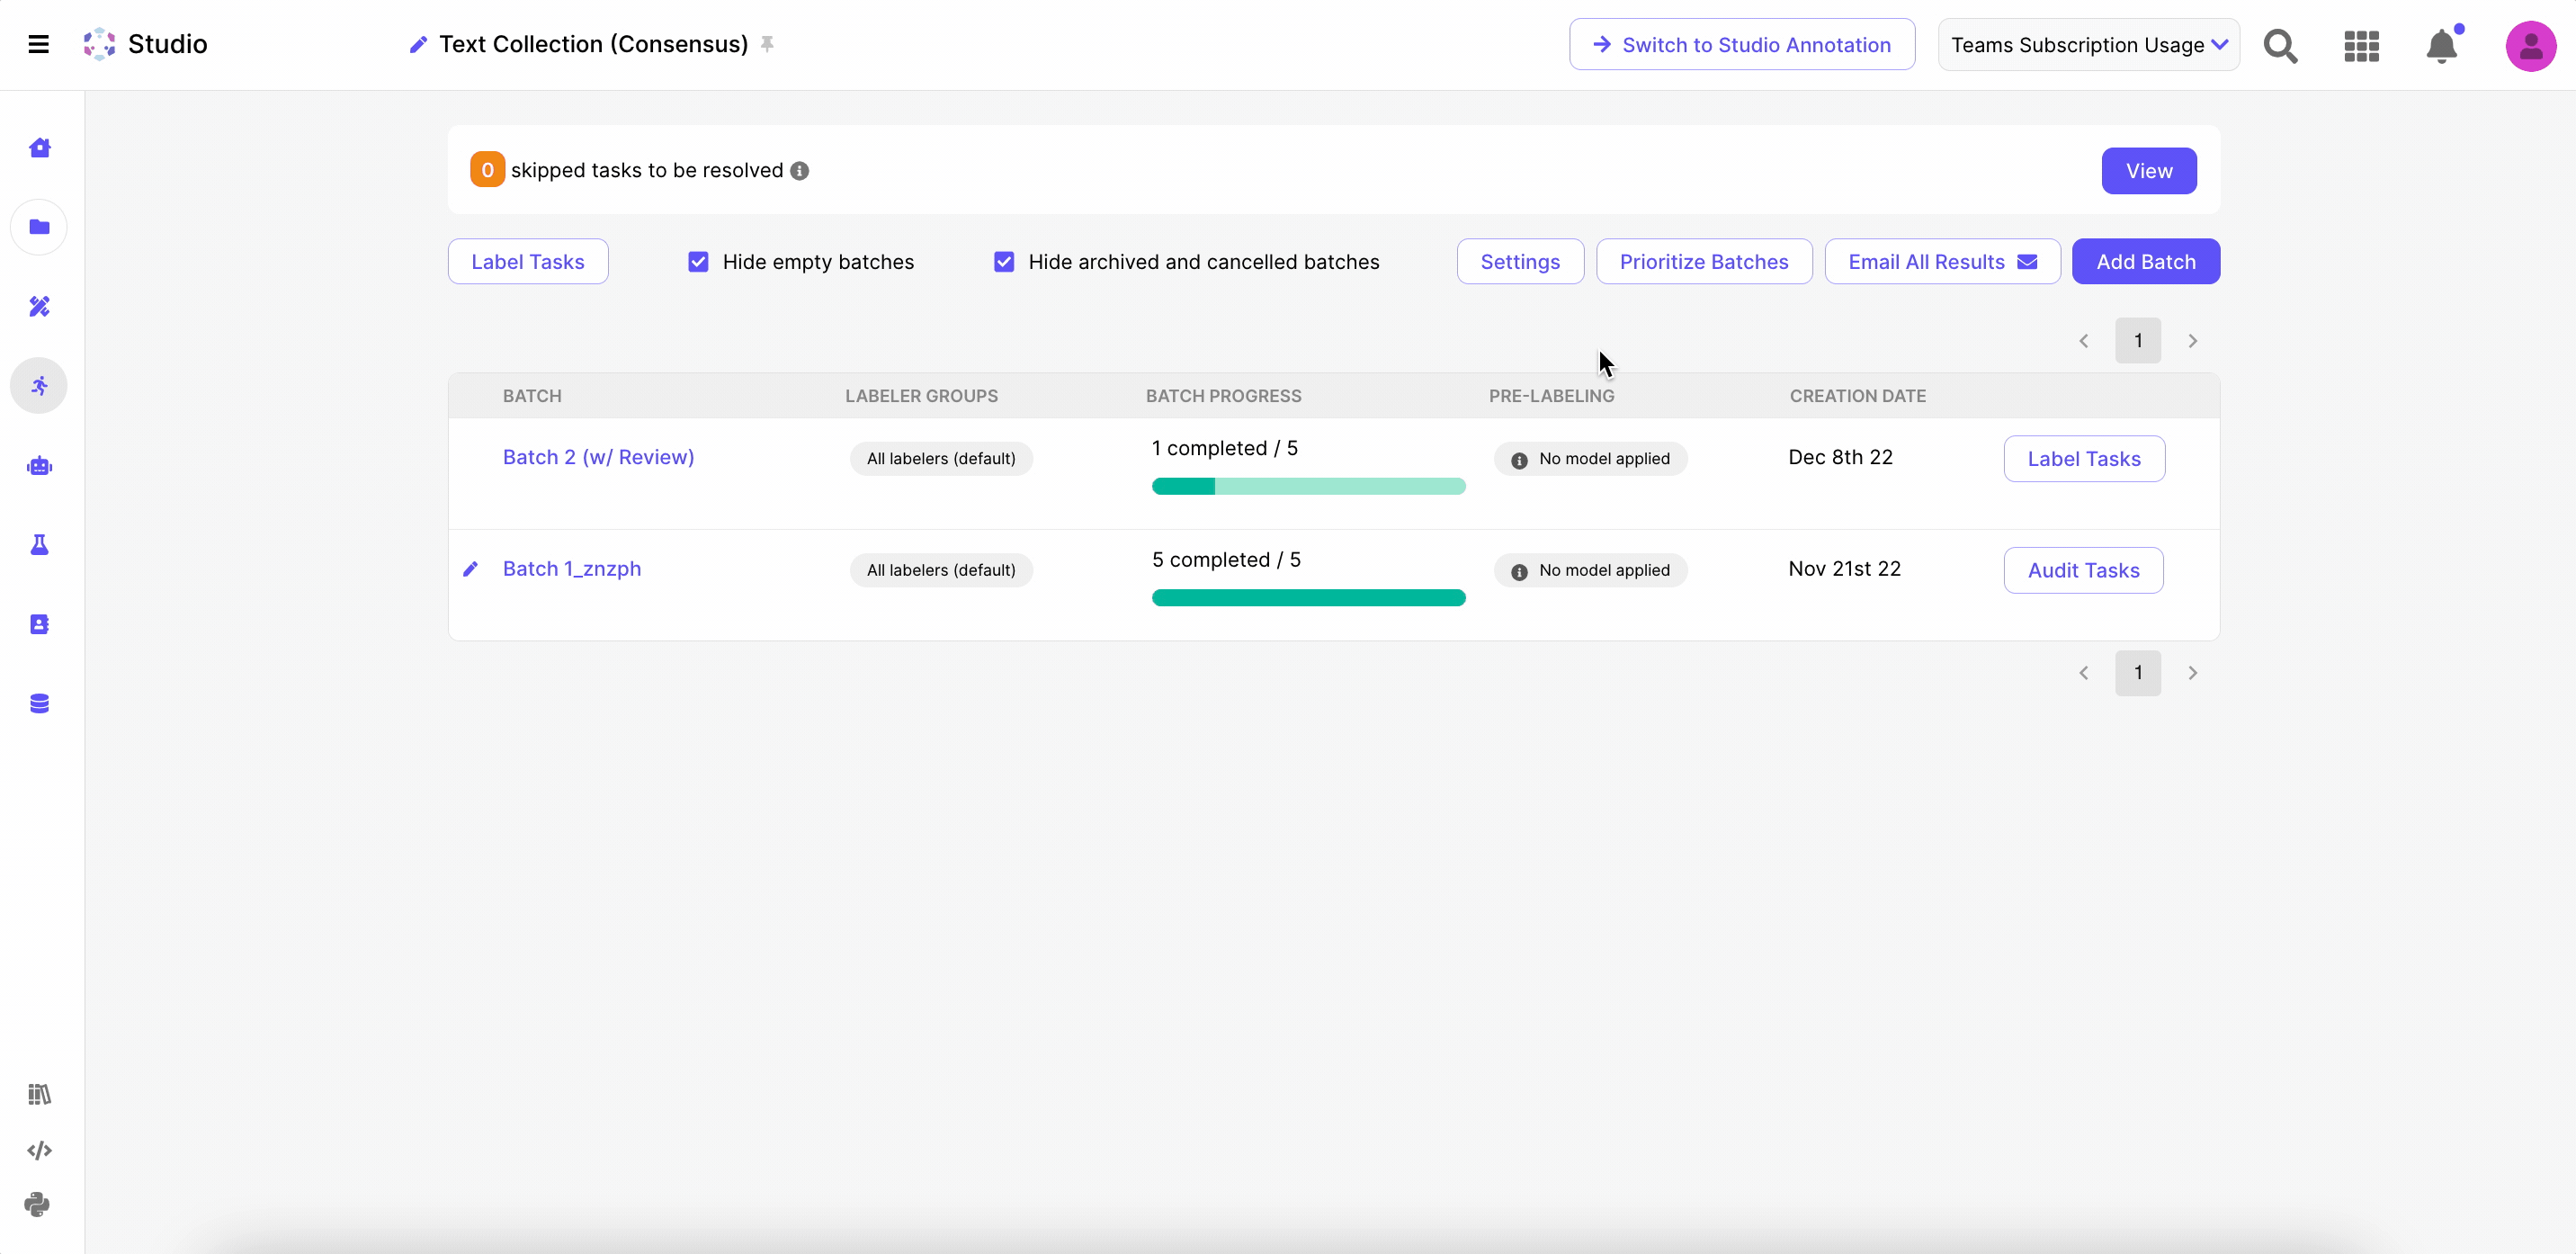Click the database stack icon
This screenshot has width=2576, height=1254.
[40, 704]
